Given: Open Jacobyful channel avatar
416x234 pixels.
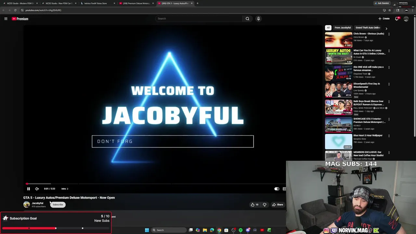Looking at the screenshot, I should [x=27, y=204].
